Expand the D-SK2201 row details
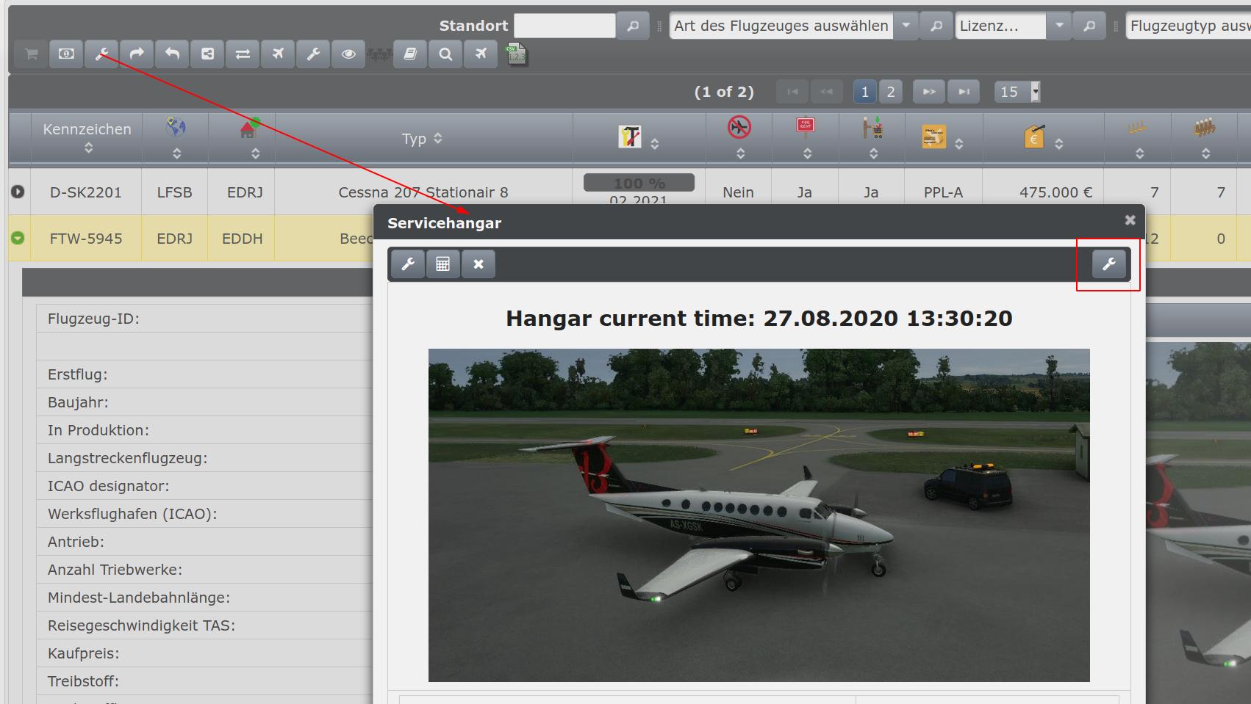 [x=18, y=192]
